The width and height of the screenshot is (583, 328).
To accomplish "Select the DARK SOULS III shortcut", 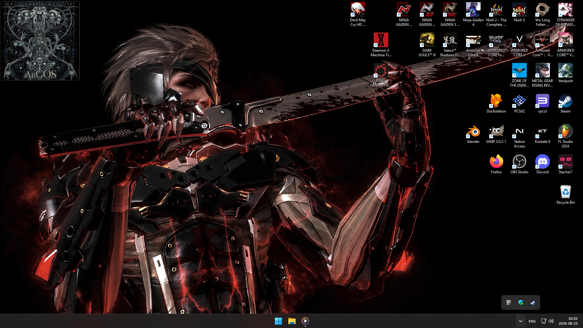I will (x=427, y=45).
